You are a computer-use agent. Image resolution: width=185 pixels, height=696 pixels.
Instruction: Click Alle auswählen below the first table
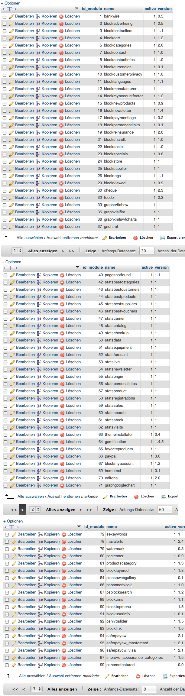tap(30, 238)
